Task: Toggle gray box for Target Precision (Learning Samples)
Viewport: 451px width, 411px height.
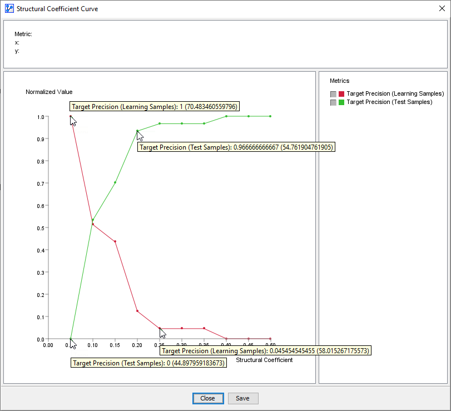Action: click(333, 94)
